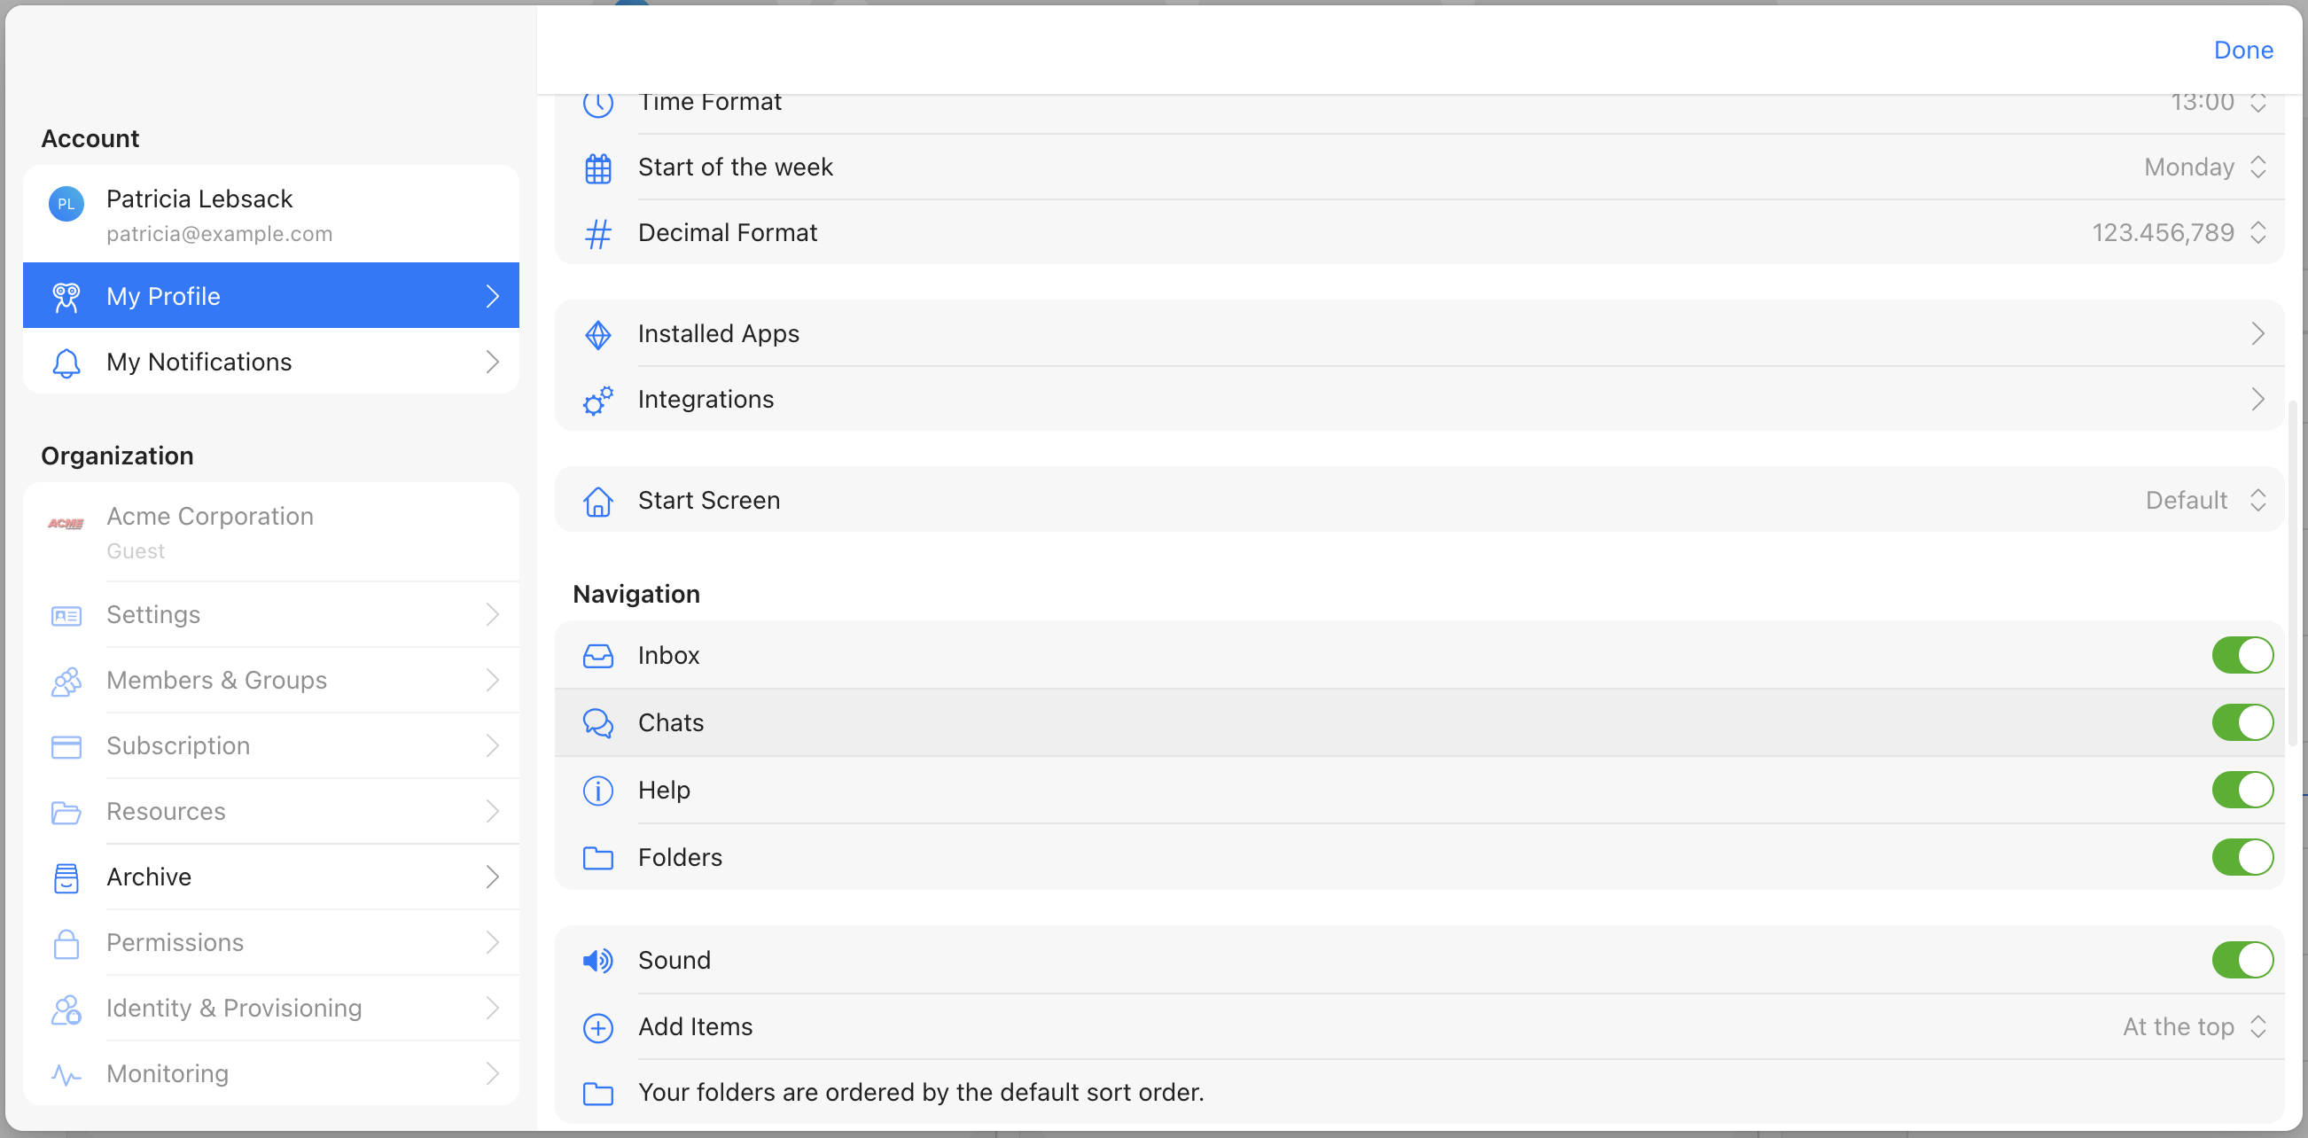Click the Decimal Format hash icon
Image resolution: width=2308 pixels, height=1138 pixels.
pyautogui.click(x=597, y=233)
